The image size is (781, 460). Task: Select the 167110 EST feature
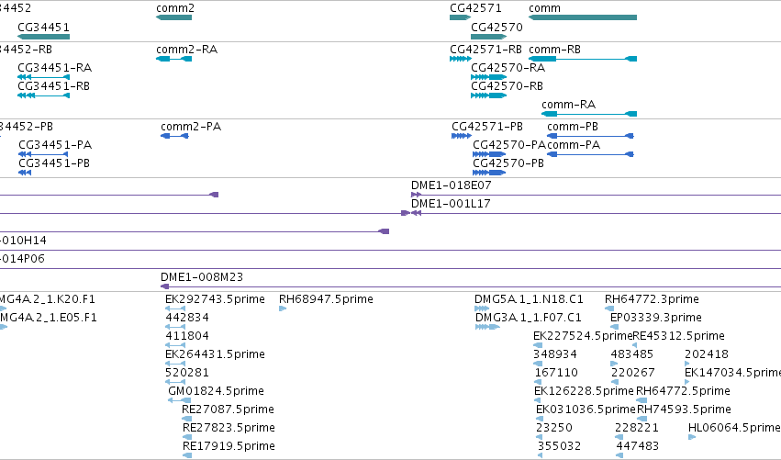coord(538,382)
